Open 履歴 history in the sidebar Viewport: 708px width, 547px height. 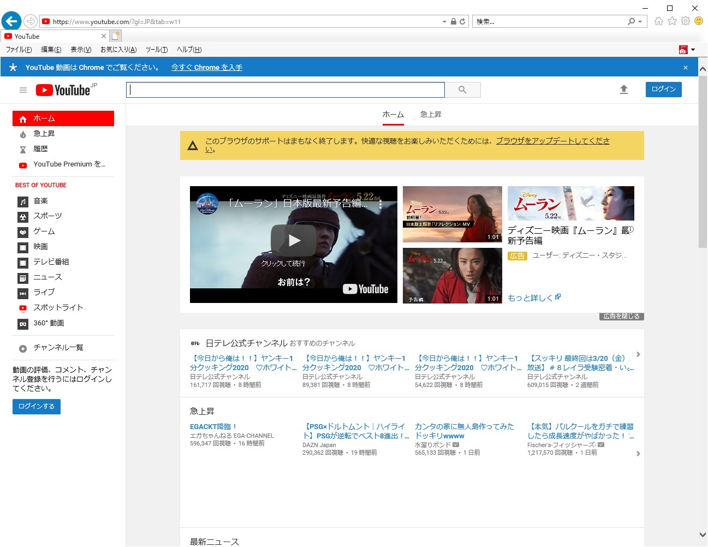(x=63, y=149)
